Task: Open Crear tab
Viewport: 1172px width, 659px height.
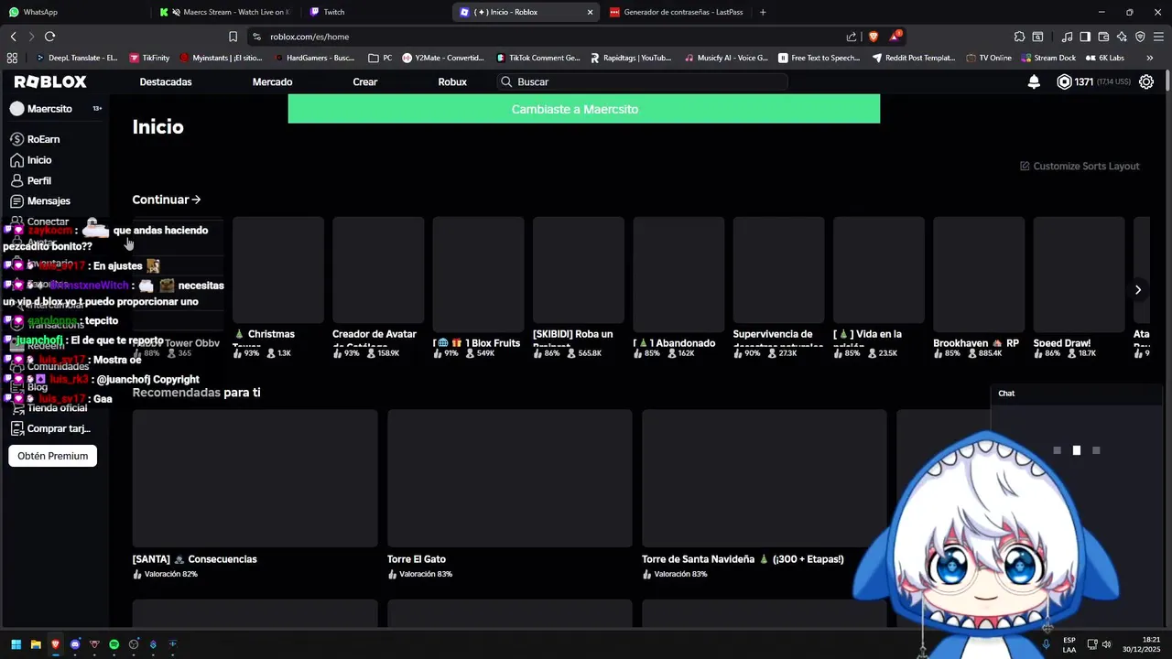Action: point(365,81)
